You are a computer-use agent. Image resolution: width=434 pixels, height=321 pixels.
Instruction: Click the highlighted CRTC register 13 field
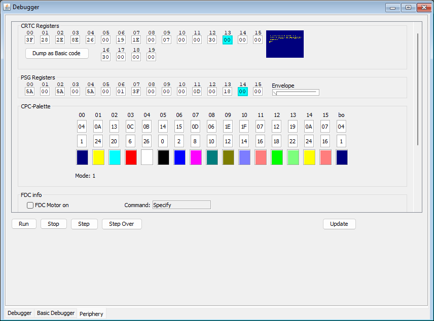pyautogui.click(x=227, y=40)
